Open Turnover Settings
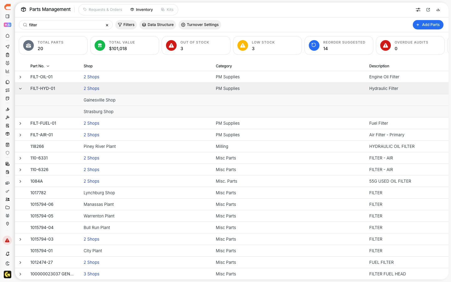This screenshot has width=451, height=282. coord(200,25)
